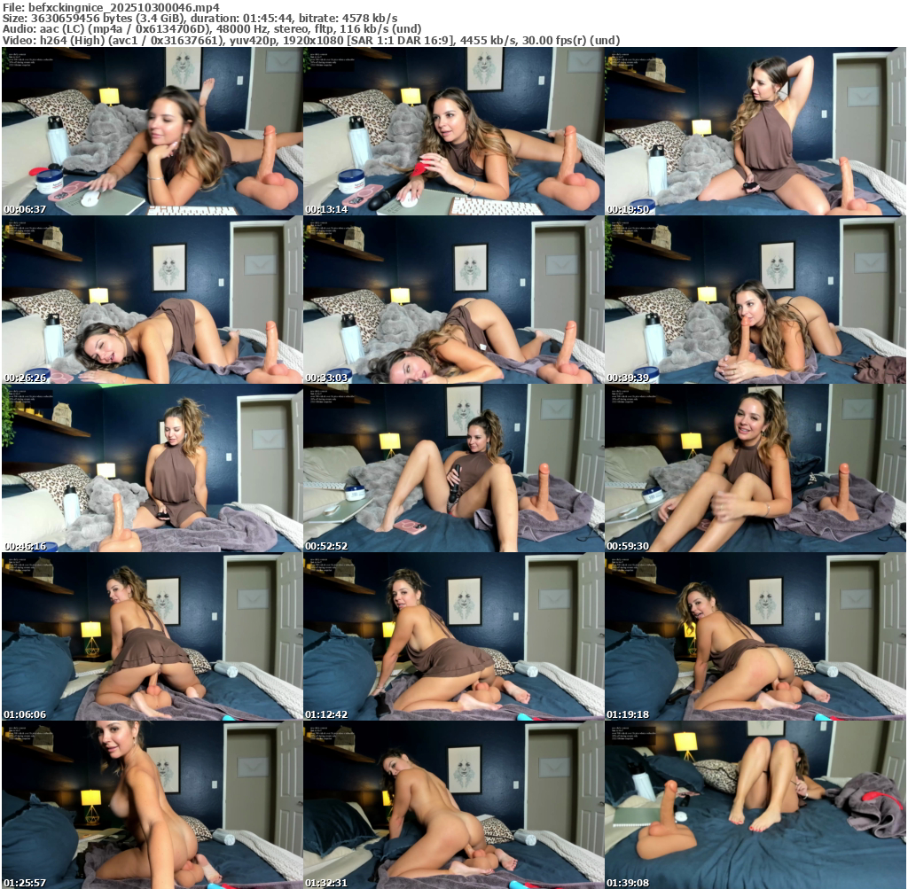The width and height of the screenshot is (908, 889).
Task: Open the thumbnail stamped 00:46:16
Action: [x=153, y=468]
